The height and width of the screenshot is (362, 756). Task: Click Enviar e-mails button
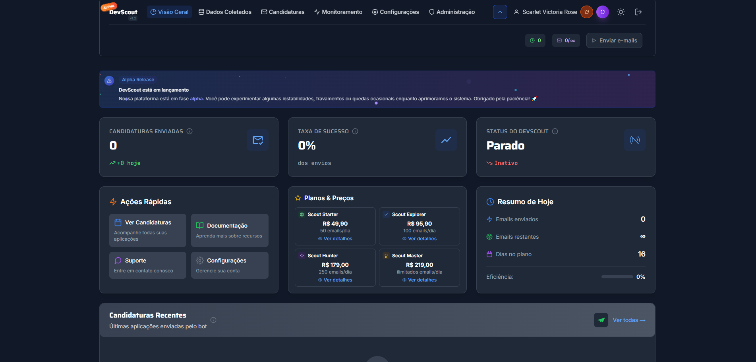click(614, 40)
